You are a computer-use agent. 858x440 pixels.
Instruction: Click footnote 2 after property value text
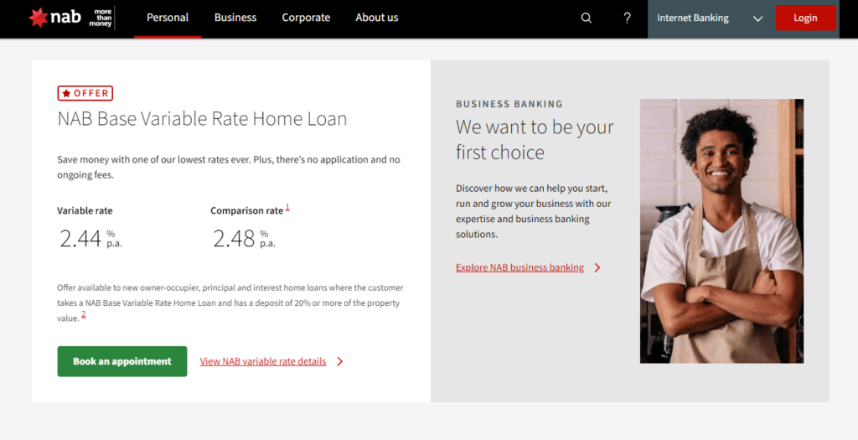pyautogui.click(x=84, y=314)
